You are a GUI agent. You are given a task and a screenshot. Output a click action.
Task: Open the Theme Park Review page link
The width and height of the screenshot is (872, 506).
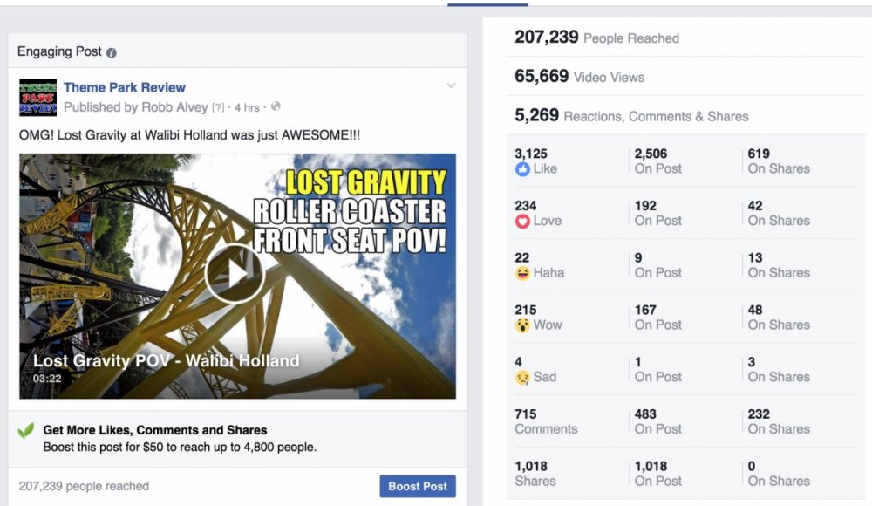click(125, 87)
